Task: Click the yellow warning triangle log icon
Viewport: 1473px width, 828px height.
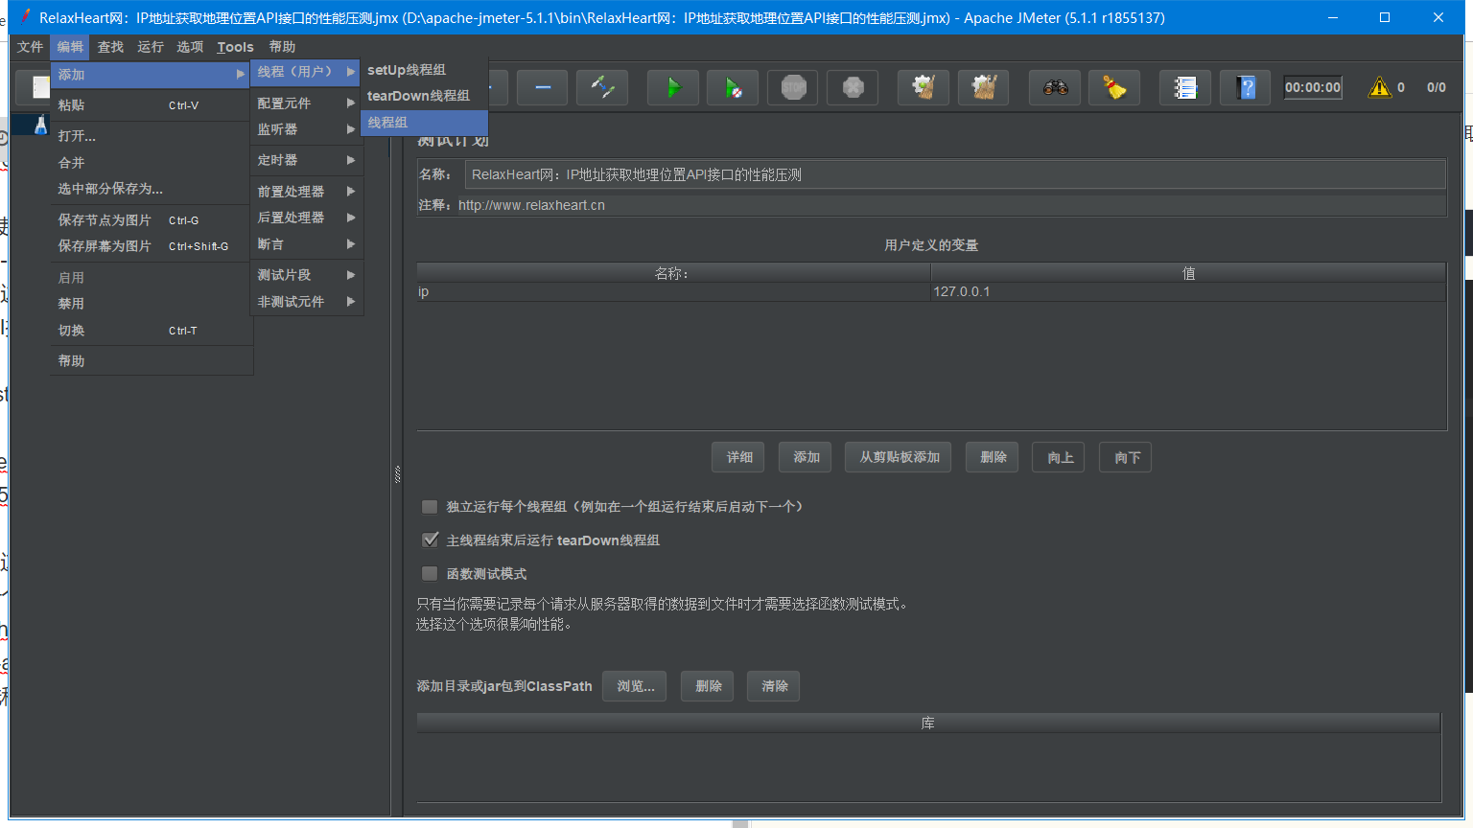Action: pos(1380,87)
